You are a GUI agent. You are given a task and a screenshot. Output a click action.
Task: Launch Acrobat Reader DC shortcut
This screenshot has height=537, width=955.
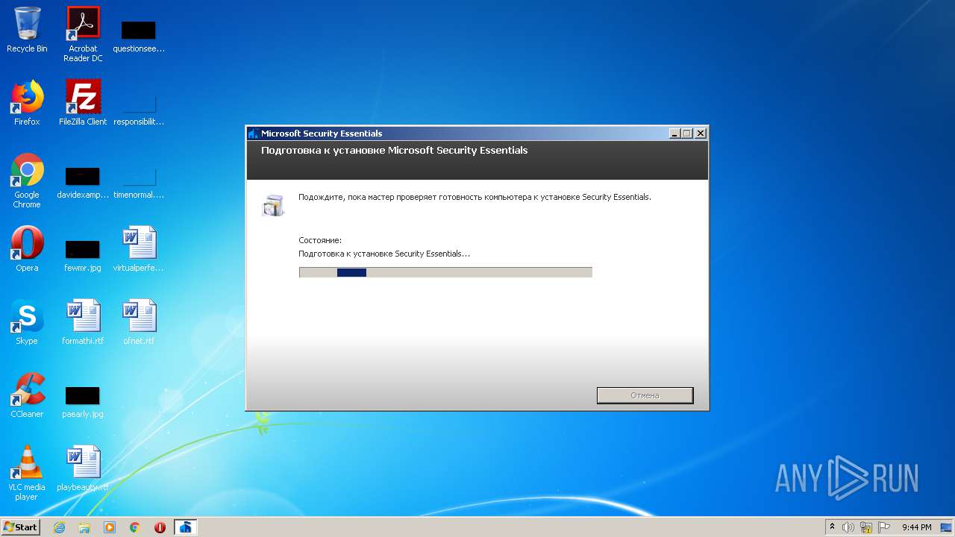tap(83, 34)
